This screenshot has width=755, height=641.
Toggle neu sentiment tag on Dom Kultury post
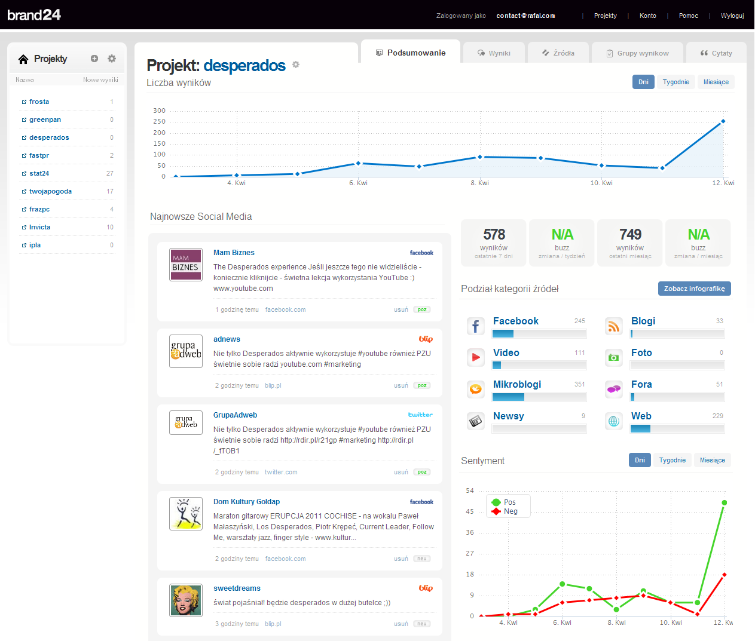click(422, 559)
